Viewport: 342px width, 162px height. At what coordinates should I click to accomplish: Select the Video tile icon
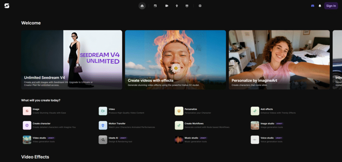103,111
